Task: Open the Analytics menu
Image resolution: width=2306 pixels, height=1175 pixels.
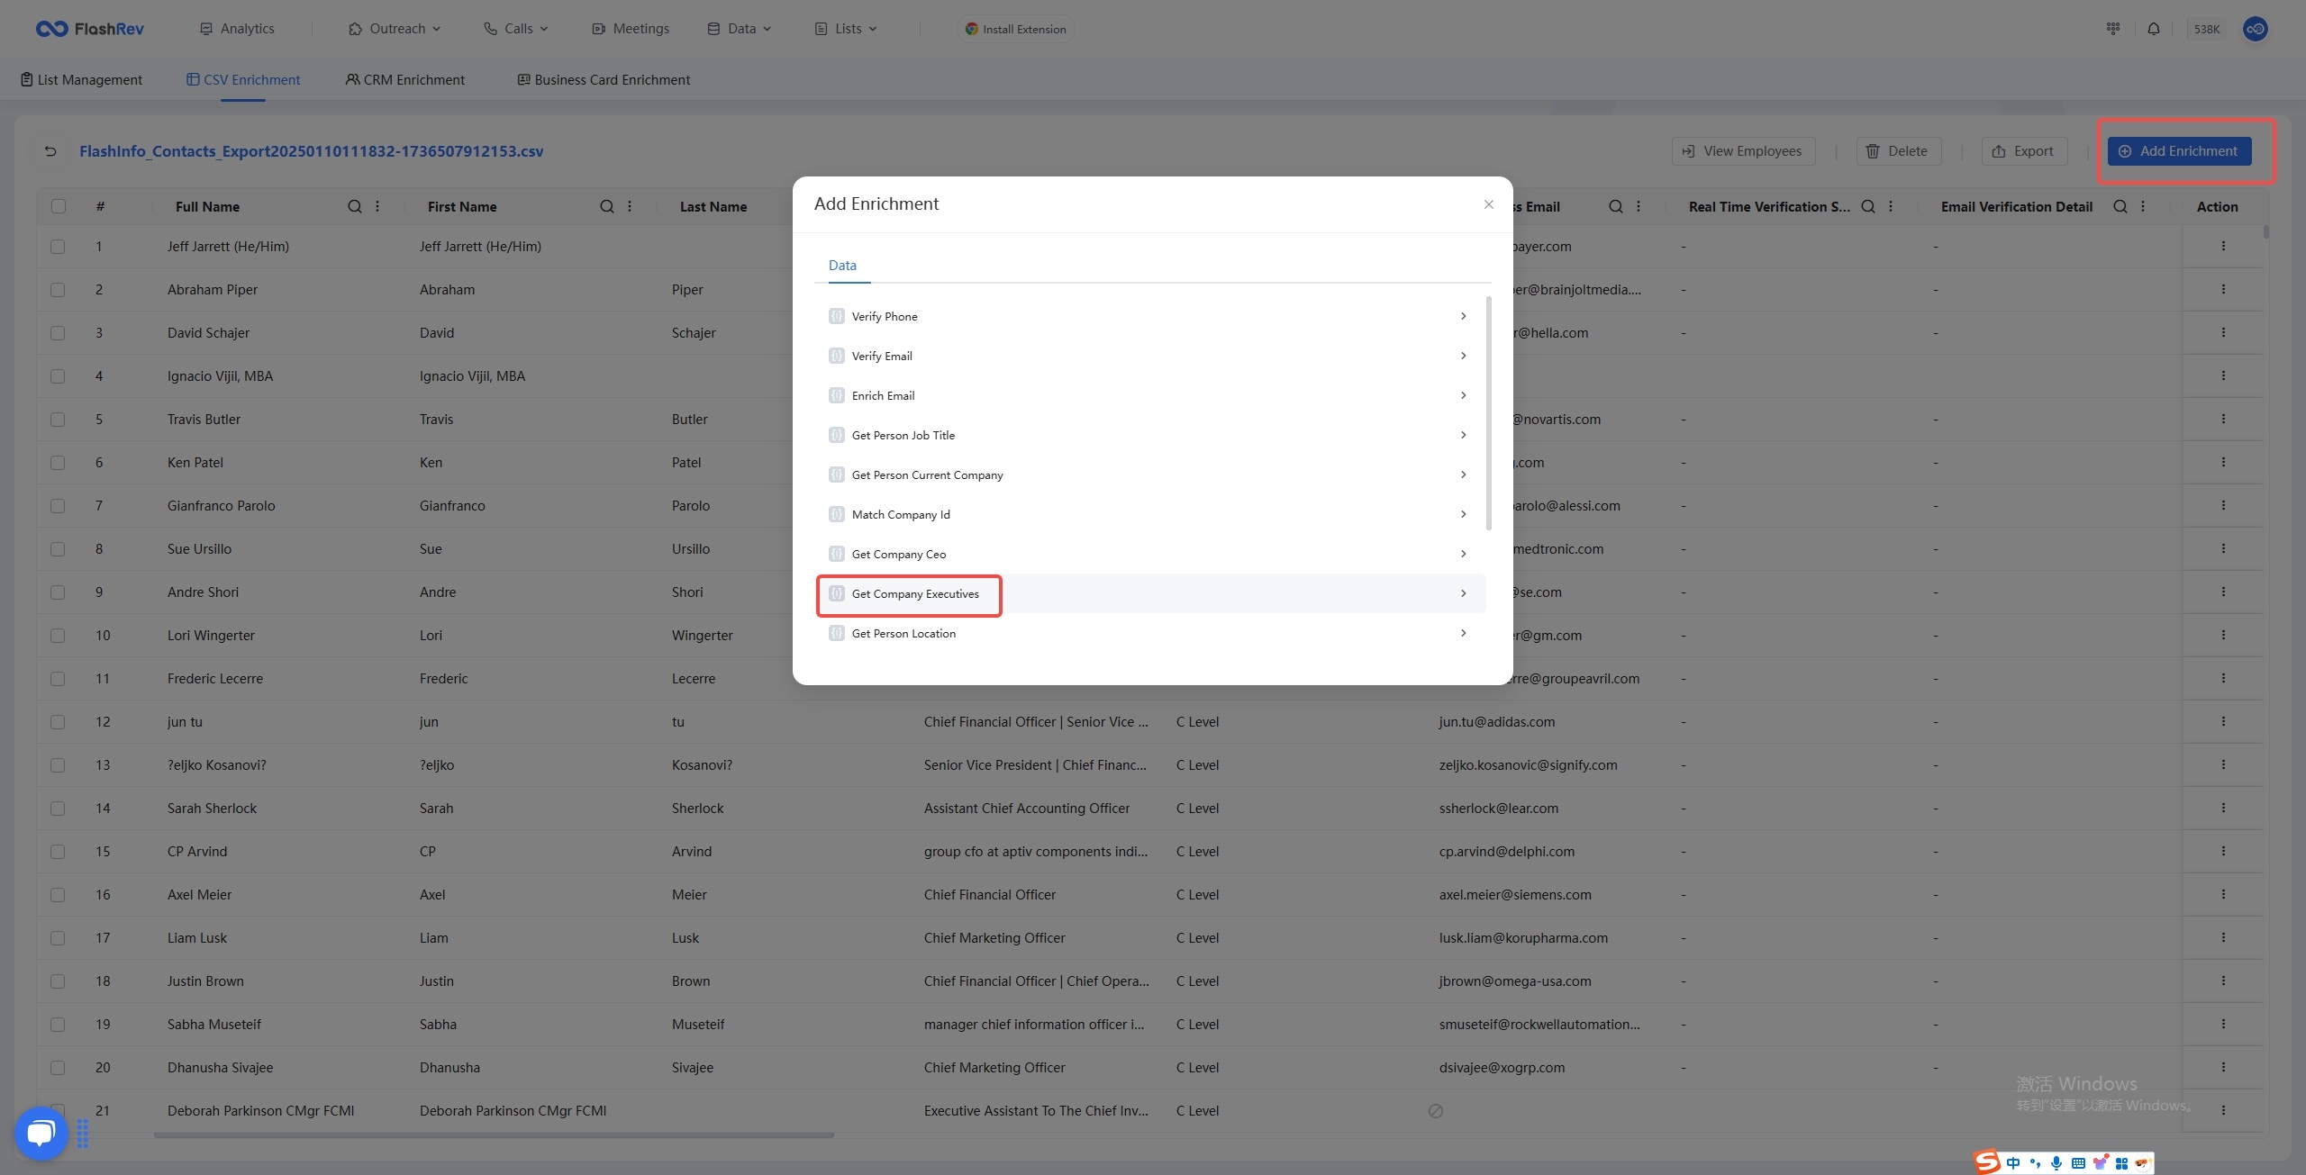Action: tap(237, 29)
